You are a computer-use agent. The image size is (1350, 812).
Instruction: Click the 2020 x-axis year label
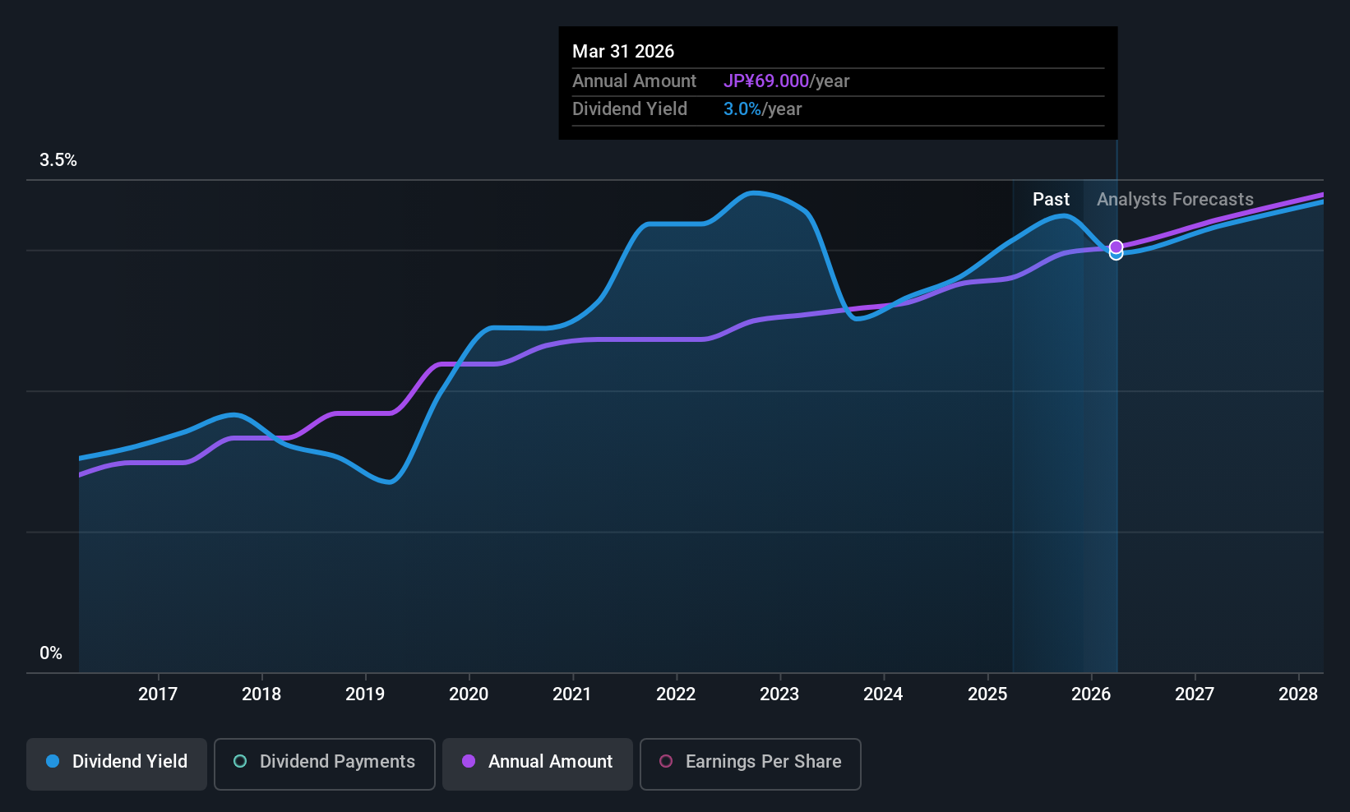[469, 694]
